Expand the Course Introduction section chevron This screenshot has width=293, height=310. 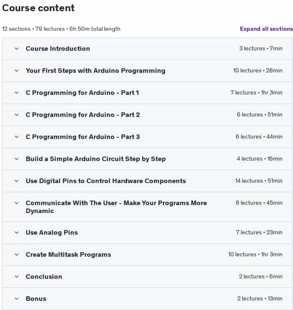pyautogui.click(x=17, y=49)
